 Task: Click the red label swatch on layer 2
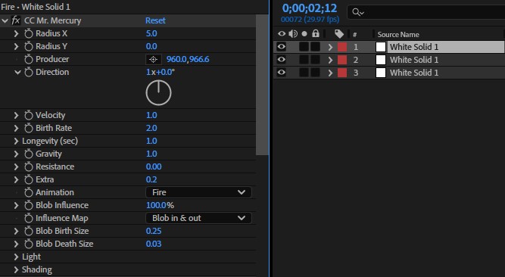pyautogui.click(x=342, y=60)
